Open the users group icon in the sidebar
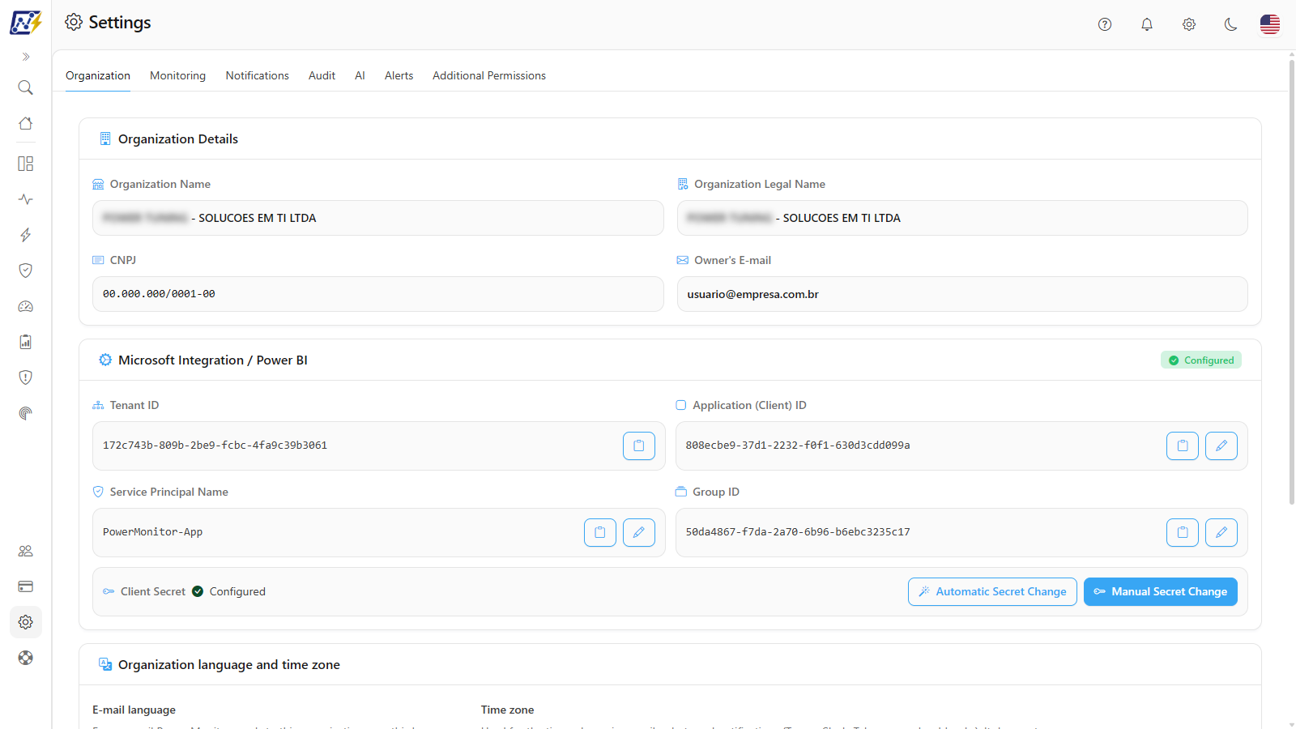The height and width of the screenshot is (729, 1296). point(26,551)
